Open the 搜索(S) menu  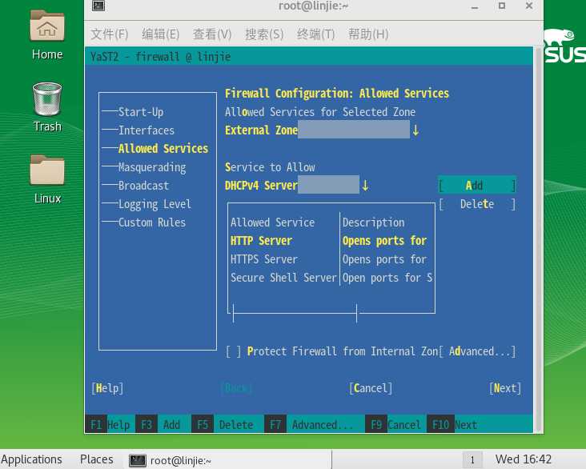pyautogui.click(x=264, y=34)
